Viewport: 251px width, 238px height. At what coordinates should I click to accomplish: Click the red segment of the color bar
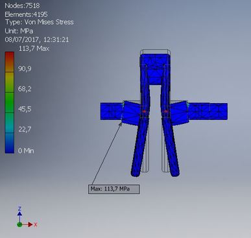point(10,62)
